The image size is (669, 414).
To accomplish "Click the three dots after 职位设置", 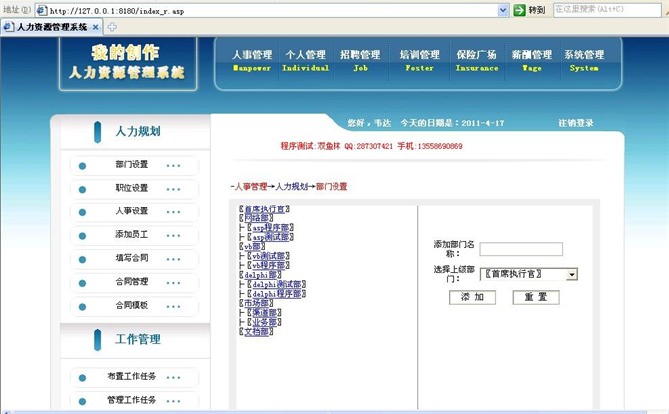I will 173,188.
